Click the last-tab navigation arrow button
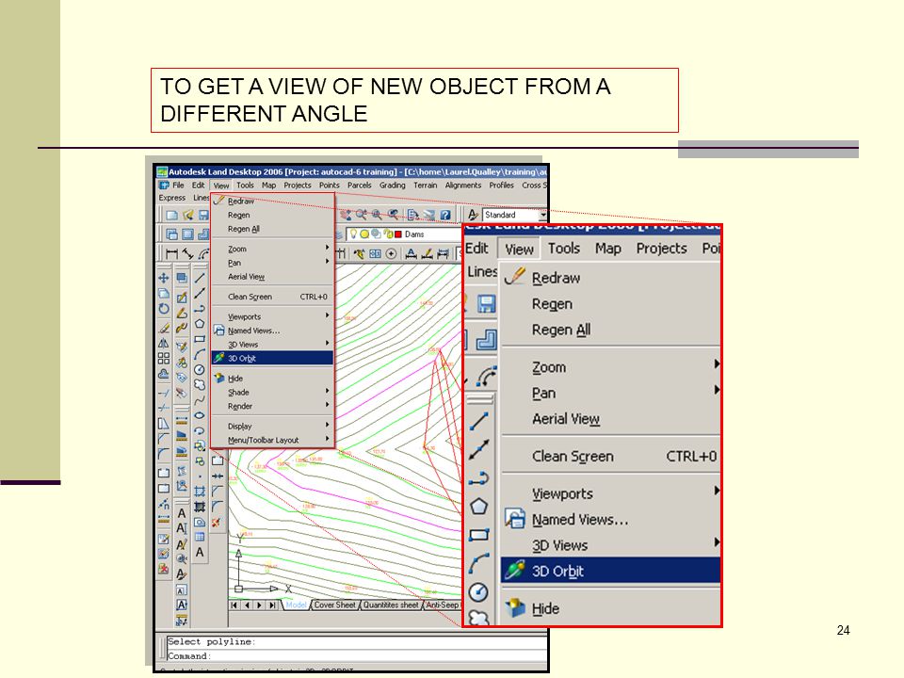The image size is (904, 678). pyautogui.click(x=272, y=605)
